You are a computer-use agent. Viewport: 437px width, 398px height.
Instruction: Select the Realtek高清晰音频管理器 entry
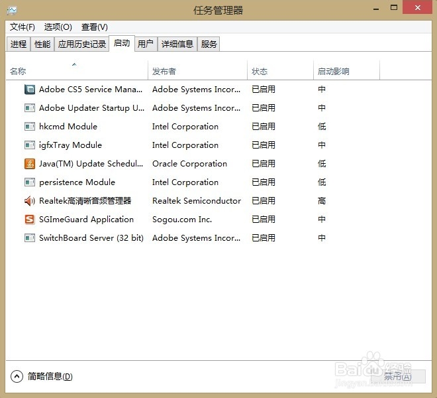coord(85,201)
